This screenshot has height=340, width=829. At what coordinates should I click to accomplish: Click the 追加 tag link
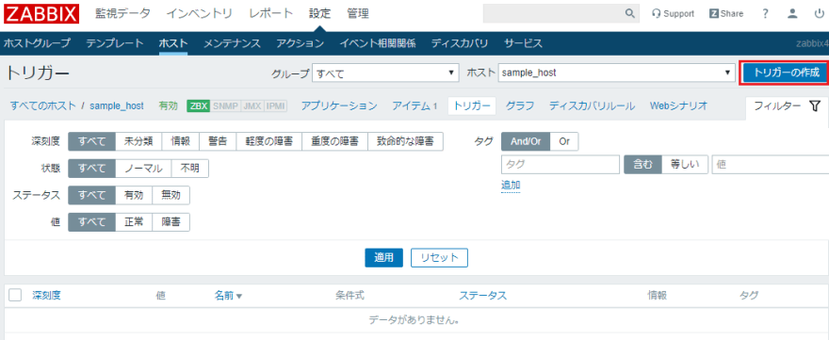511,186
